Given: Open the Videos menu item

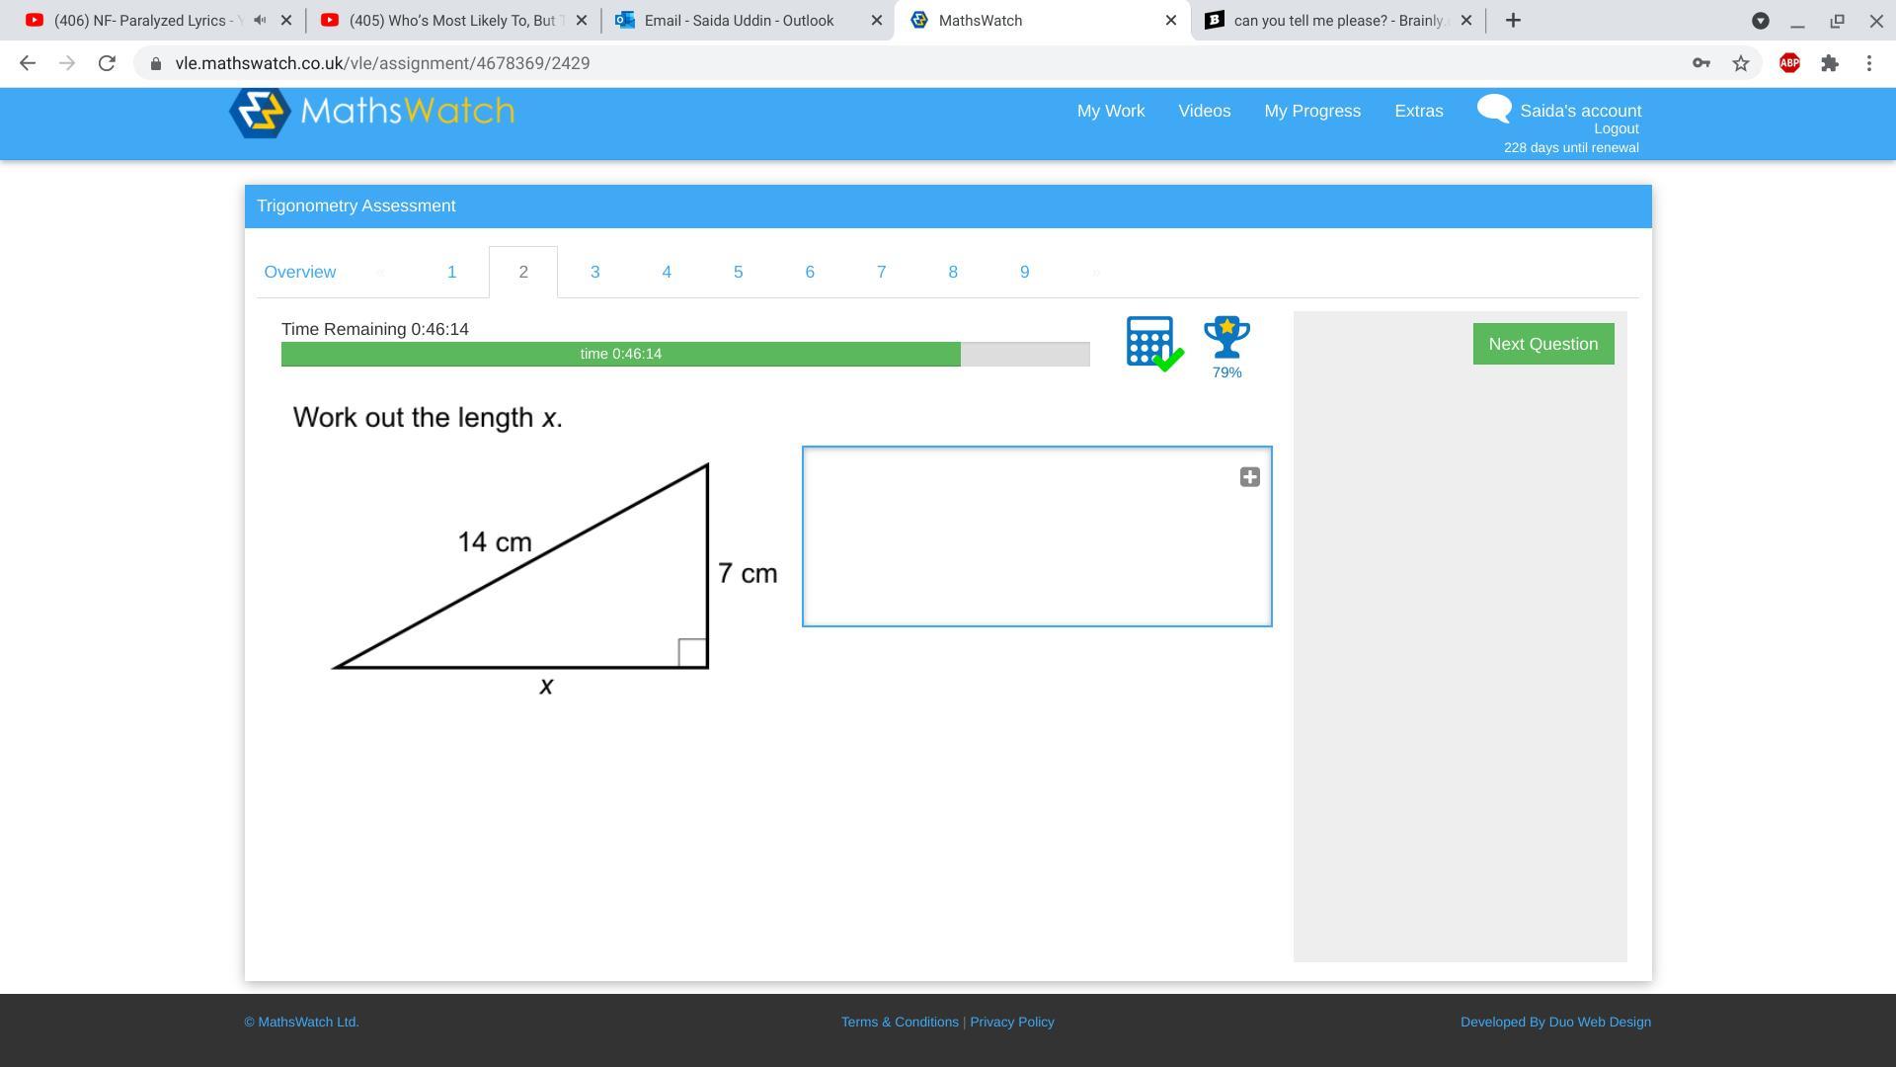Looking at the screenshot, I should [1204, 111].
